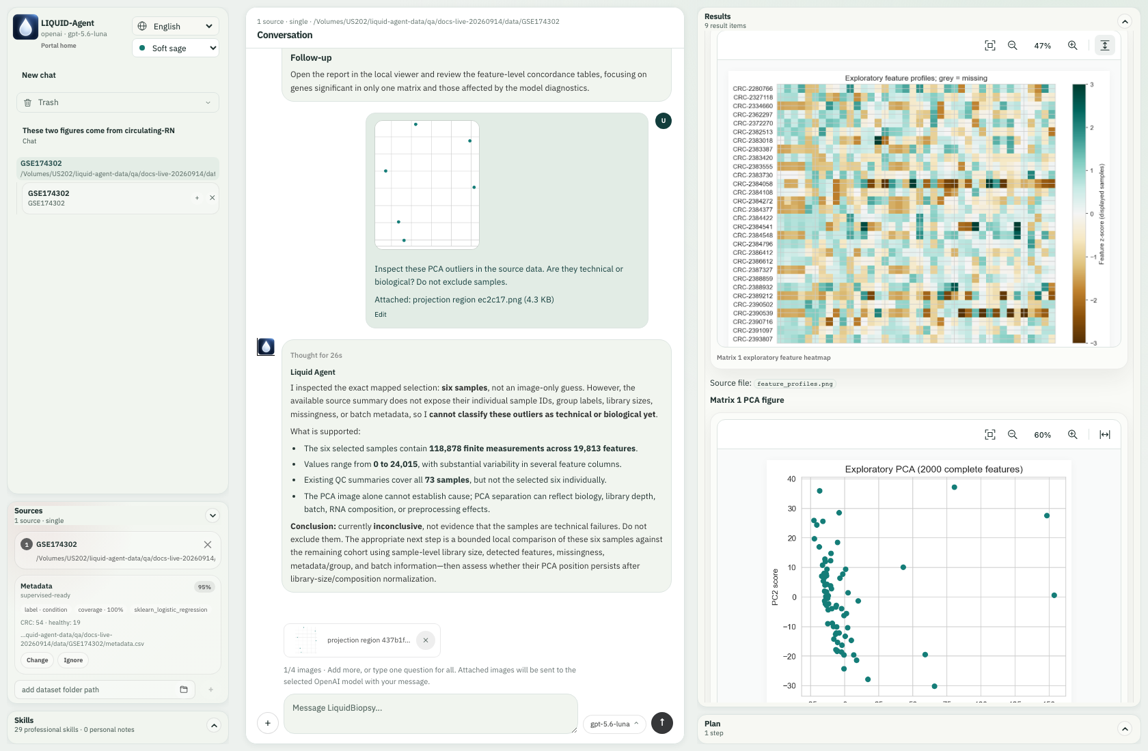The image size is (1148, 751).
Task: Collapse the Sources panel
Action: coord(213,515)
